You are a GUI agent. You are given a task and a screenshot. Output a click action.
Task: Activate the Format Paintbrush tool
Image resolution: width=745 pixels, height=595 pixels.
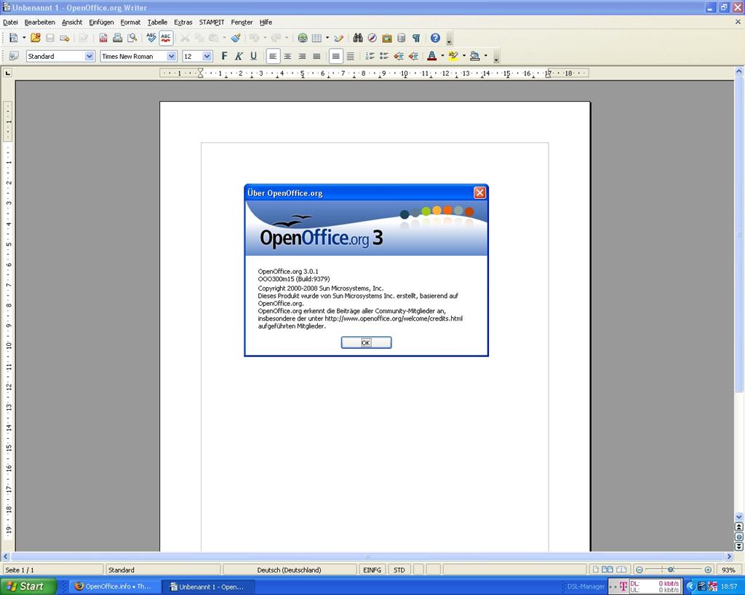[236, 38]
